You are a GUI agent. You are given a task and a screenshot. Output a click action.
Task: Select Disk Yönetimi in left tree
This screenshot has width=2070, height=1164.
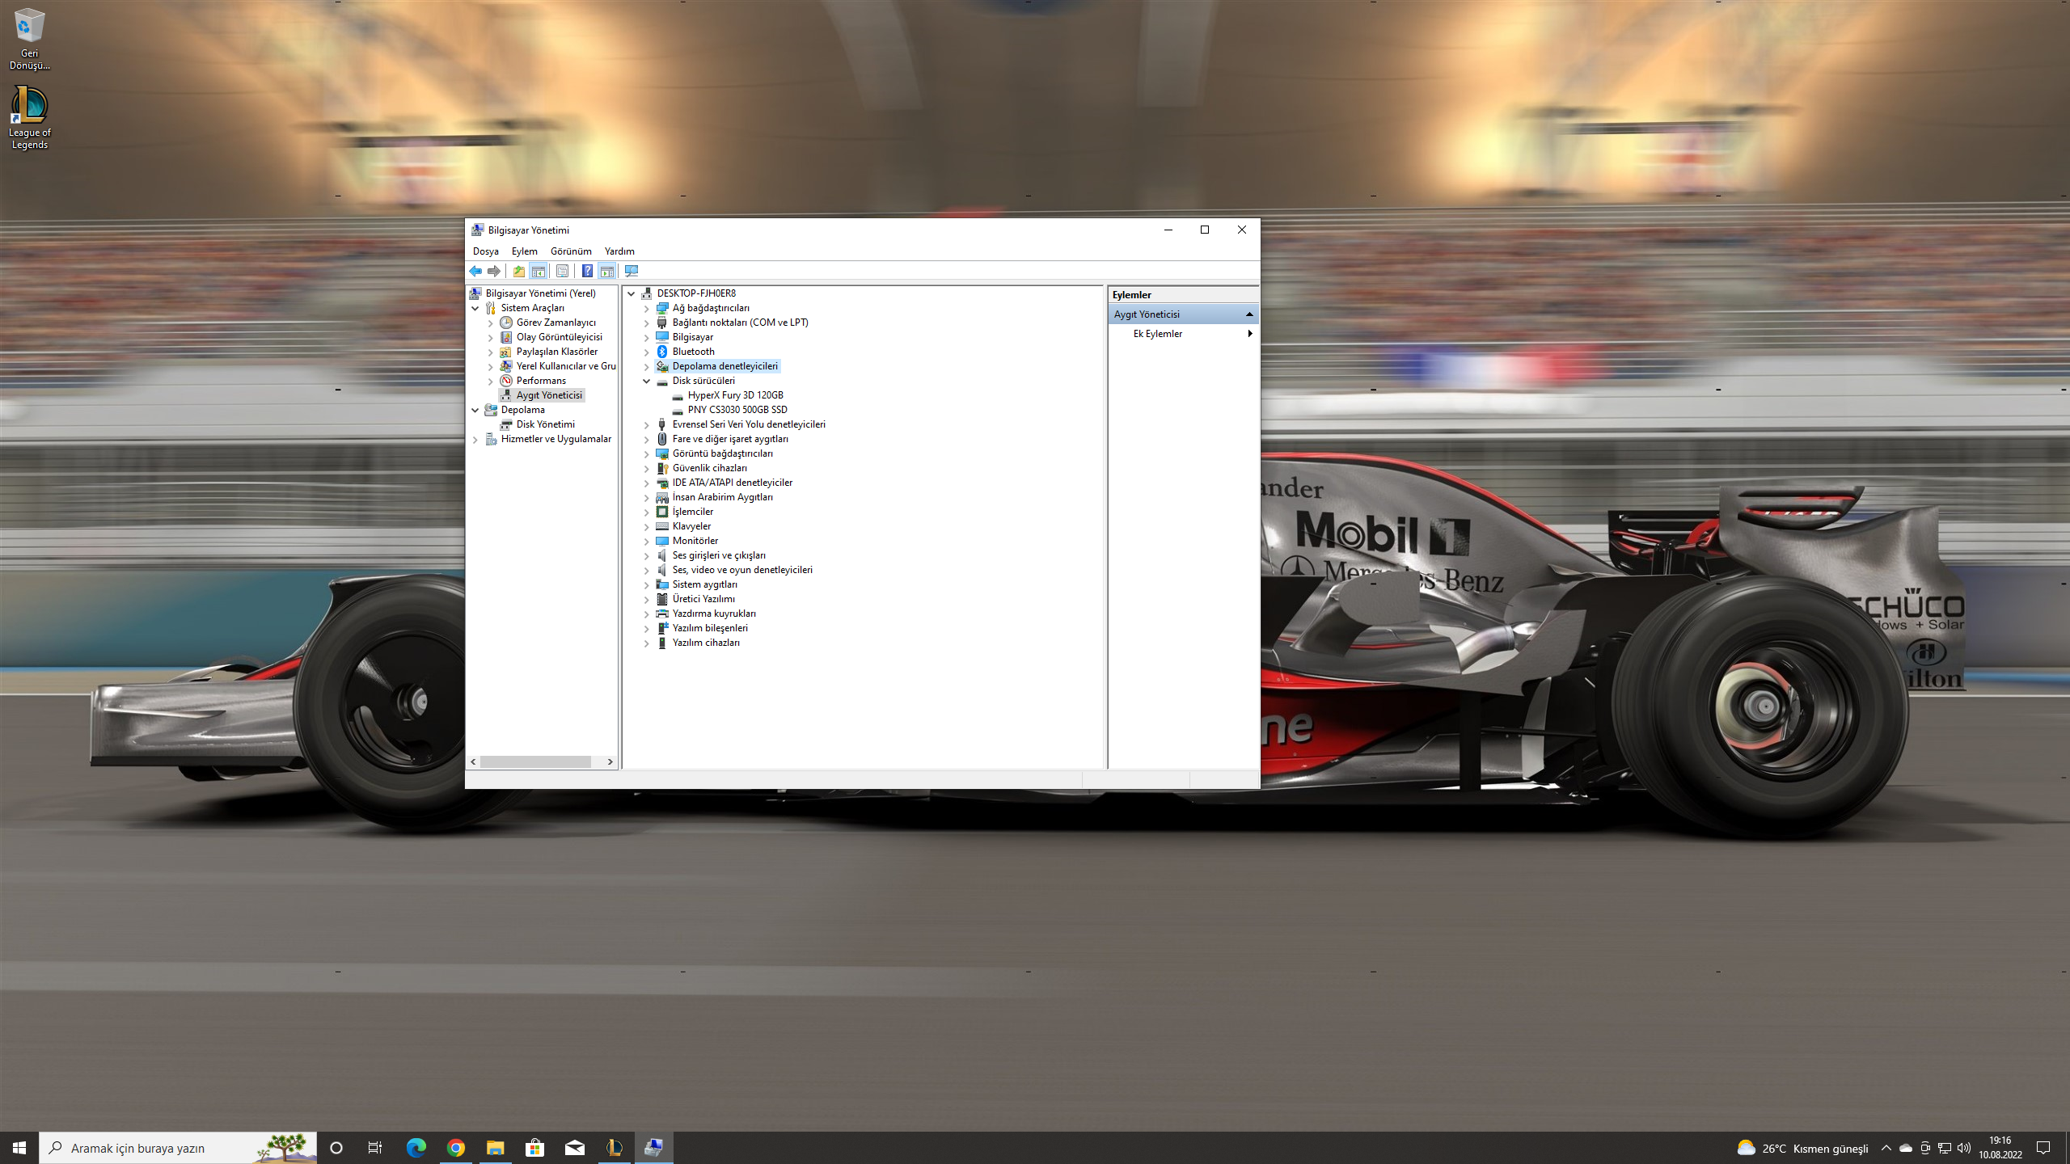[545, 424]
